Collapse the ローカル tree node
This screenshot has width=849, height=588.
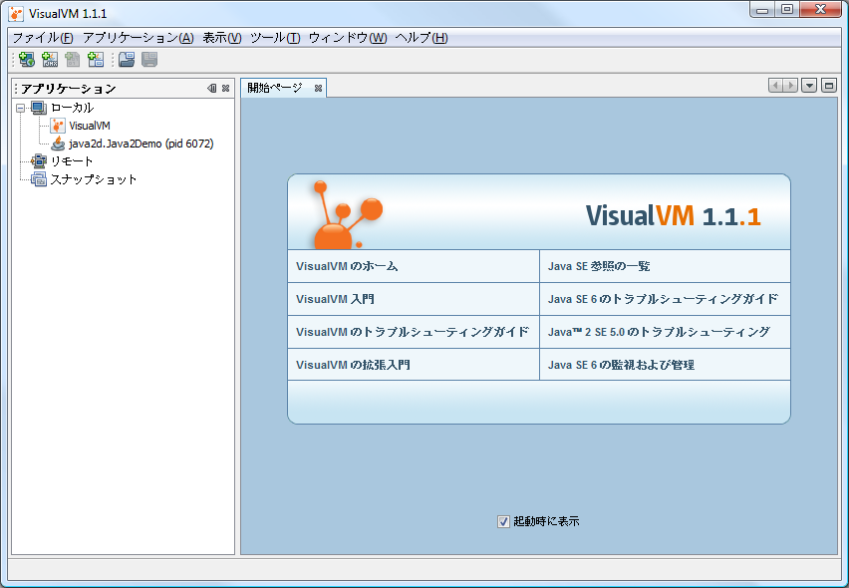pyautogui.click(x=21, y=108)
